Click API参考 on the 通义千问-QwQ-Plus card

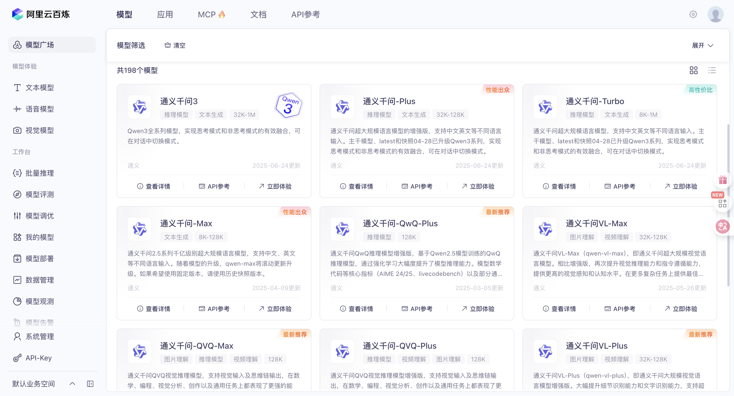click(x=417, y=309)
